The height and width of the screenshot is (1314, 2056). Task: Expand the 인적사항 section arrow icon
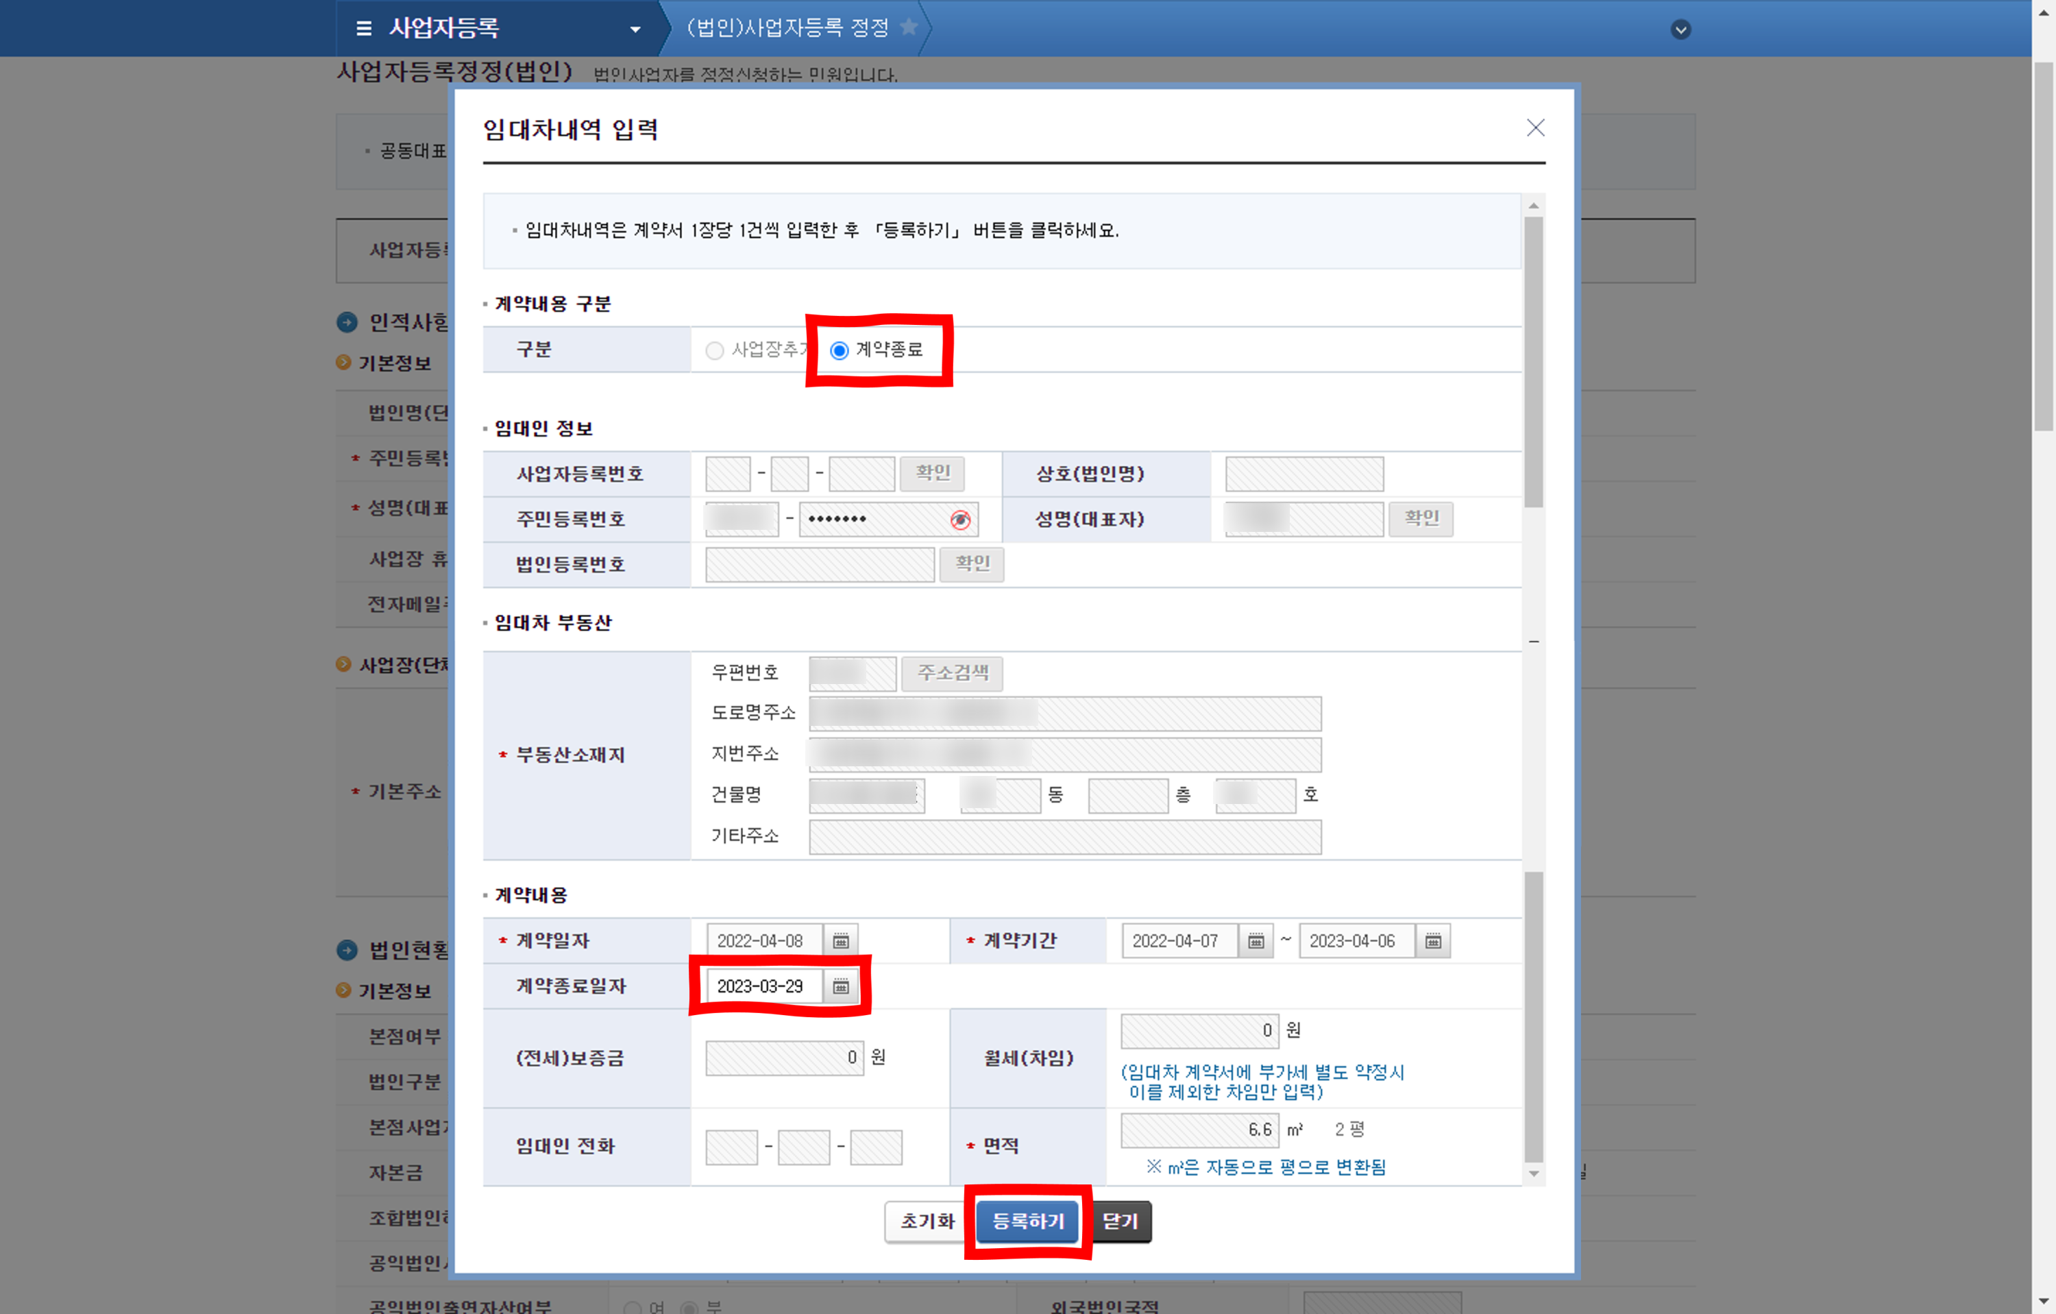(347, 322)
